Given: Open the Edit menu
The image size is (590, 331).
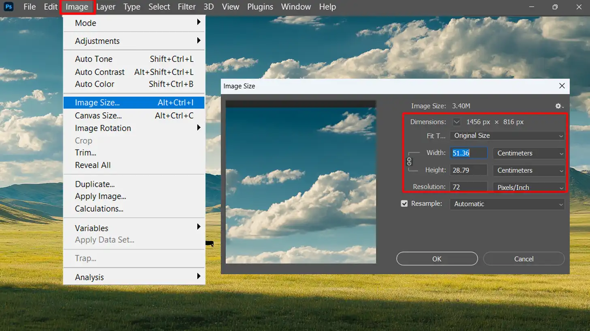Looking at the screenshot, I should (51, 7).
